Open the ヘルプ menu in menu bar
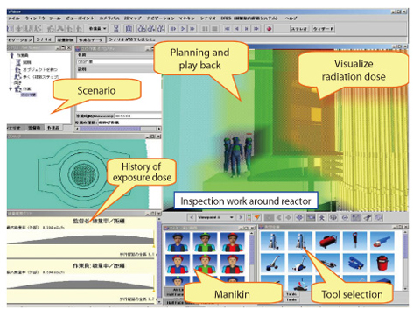Screen dimensions: 420x317 [290, 18]
